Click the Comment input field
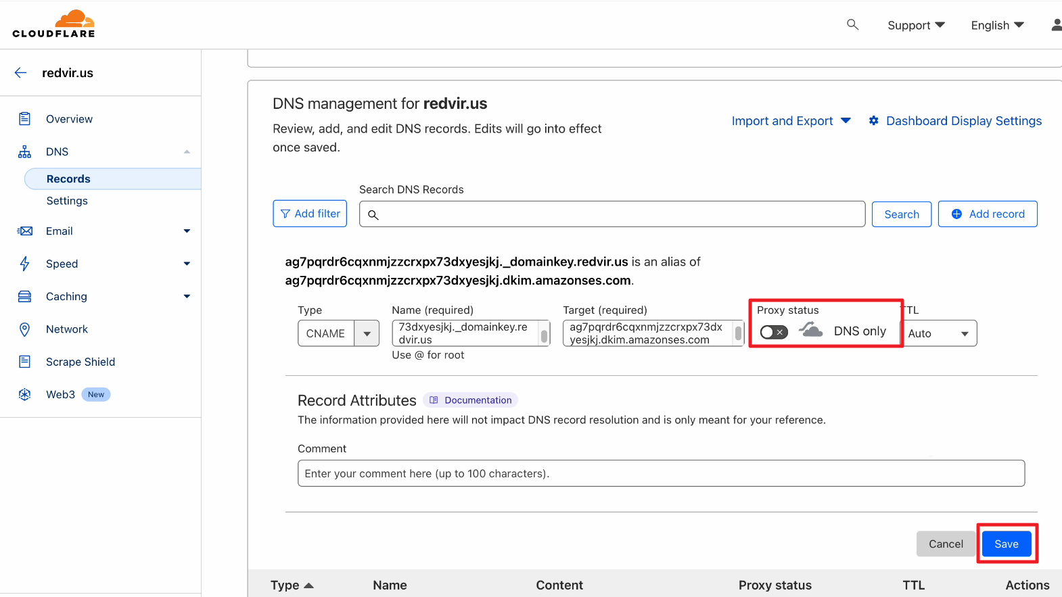The image size is (1062, 597). click(x=661, y=473)
